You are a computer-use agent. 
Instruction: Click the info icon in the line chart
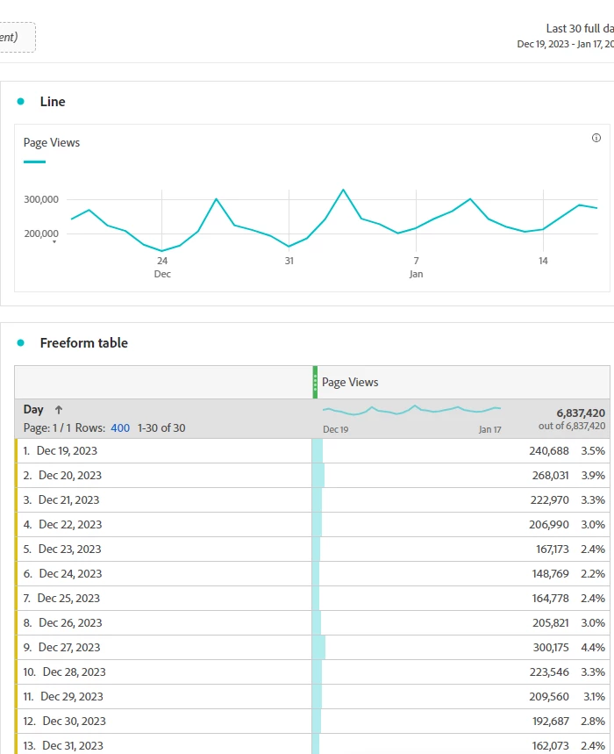(x=596, y=138)
